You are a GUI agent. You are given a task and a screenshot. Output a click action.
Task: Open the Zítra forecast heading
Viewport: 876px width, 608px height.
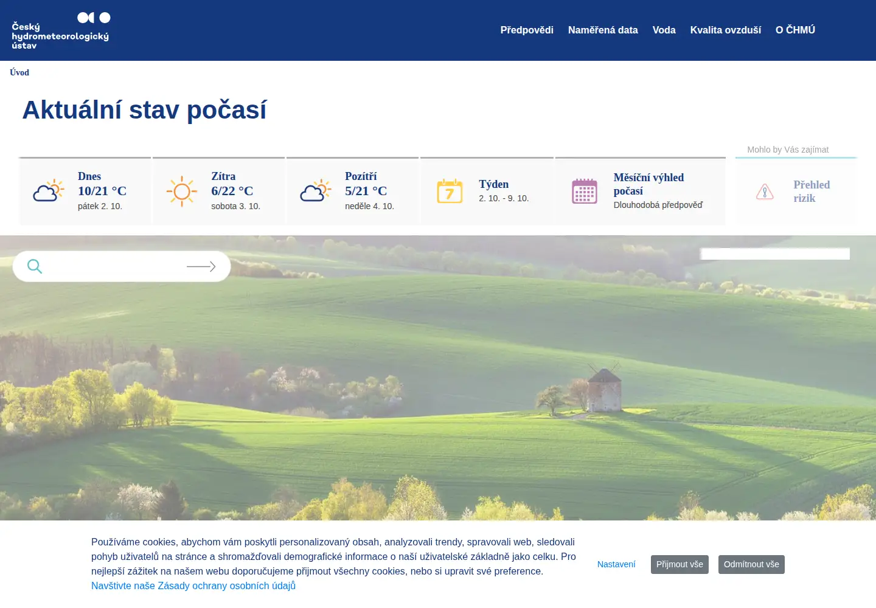click(223, 176)
